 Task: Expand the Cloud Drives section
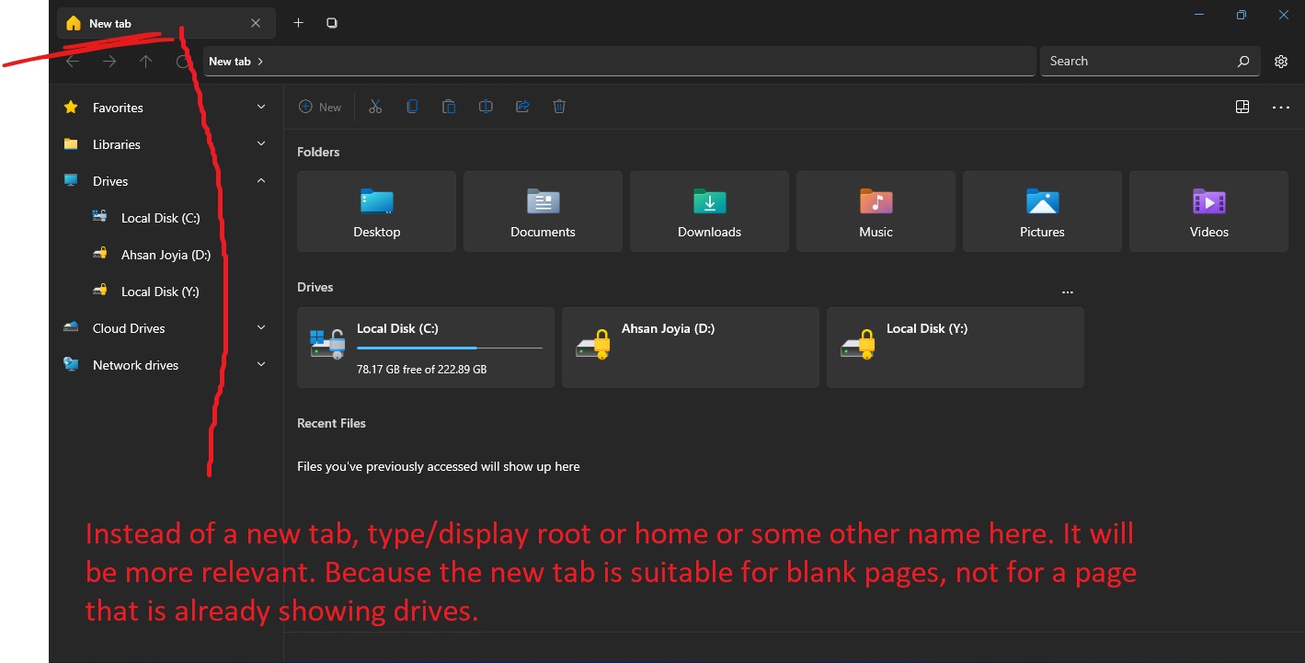261,327
